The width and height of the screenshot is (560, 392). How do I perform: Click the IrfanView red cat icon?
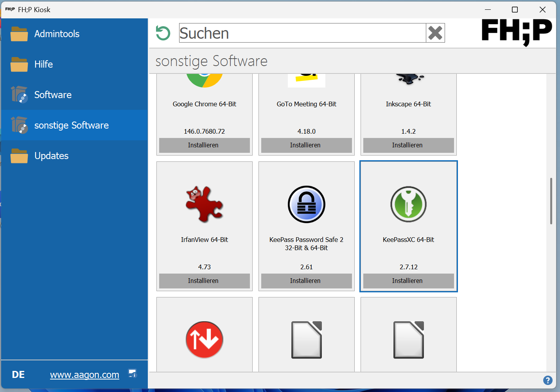point(204,204)
